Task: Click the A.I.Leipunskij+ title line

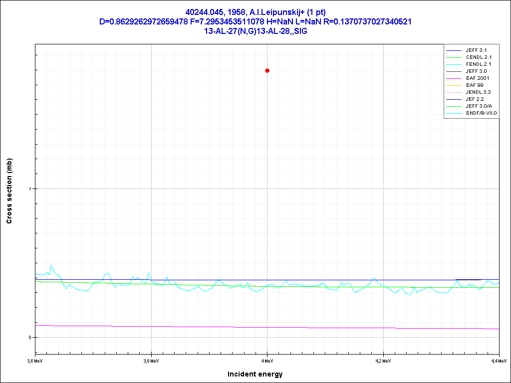Action: 255,12
